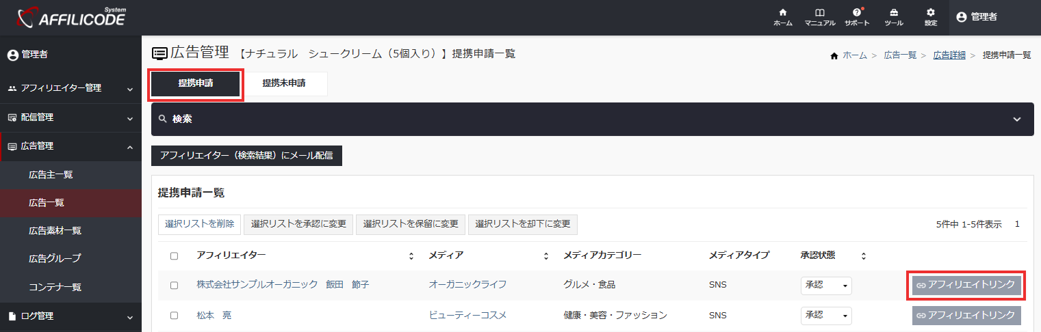Screen dimensions: 1041x332
Task: Click アフィリエイトリンク button for 松本 亮 row
Action: 966,315
